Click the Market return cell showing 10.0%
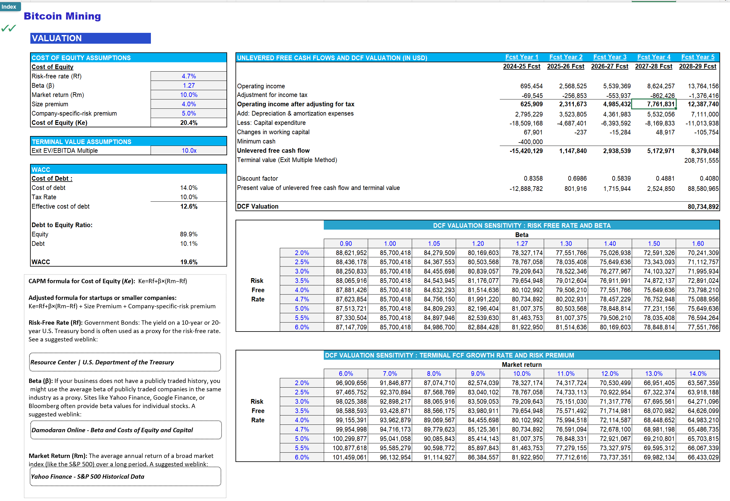730x501 pixels. [189, 94]
